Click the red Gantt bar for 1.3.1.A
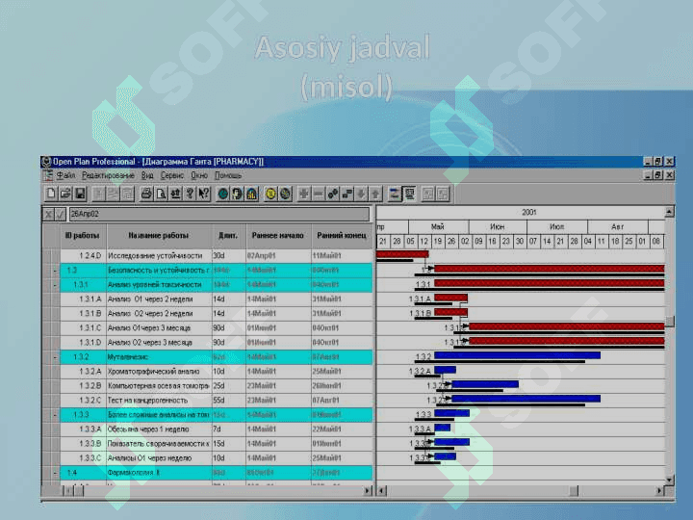Screen dimensions: 693x520 tap(450, 298)
